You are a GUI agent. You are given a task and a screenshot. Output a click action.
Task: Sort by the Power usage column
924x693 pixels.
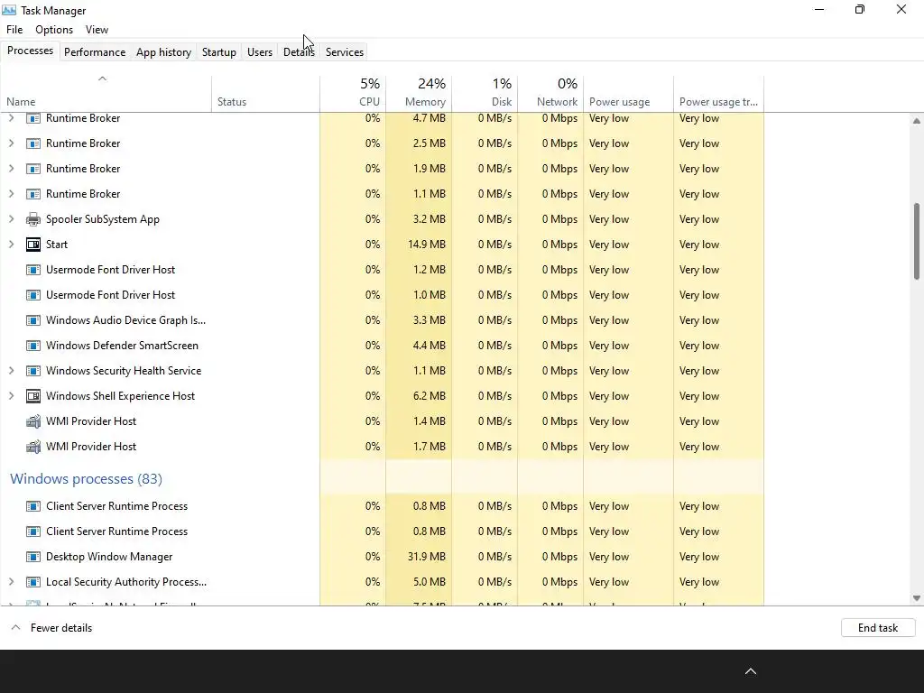629,93
